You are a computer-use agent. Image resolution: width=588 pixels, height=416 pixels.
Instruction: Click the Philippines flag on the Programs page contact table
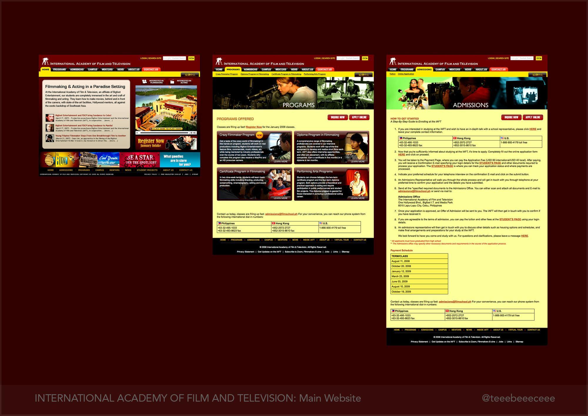tap(219, 223)
